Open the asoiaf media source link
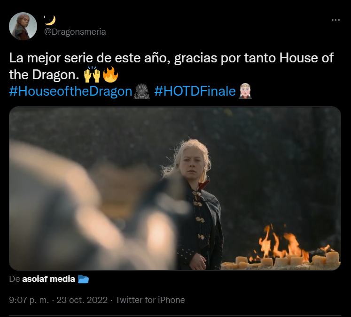 (x=48, y=279)
